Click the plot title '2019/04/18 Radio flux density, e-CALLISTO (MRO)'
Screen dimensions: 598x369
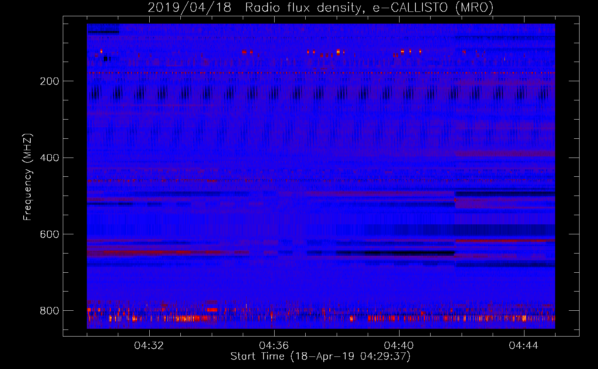pyautogui.click(x=320, y=7)
